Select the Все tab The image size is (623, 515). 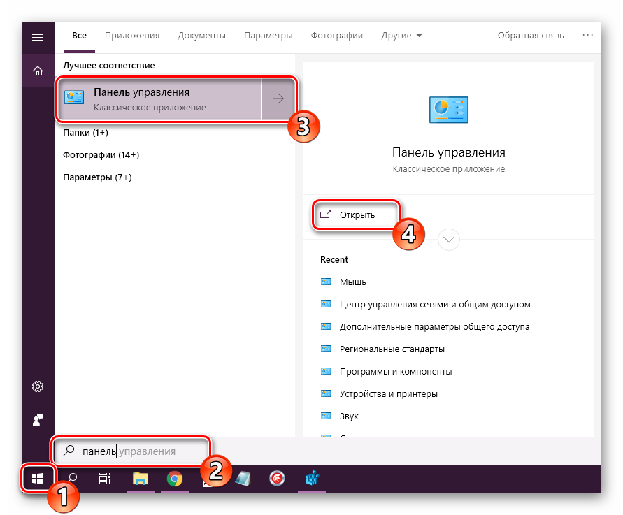click(79, 36)
